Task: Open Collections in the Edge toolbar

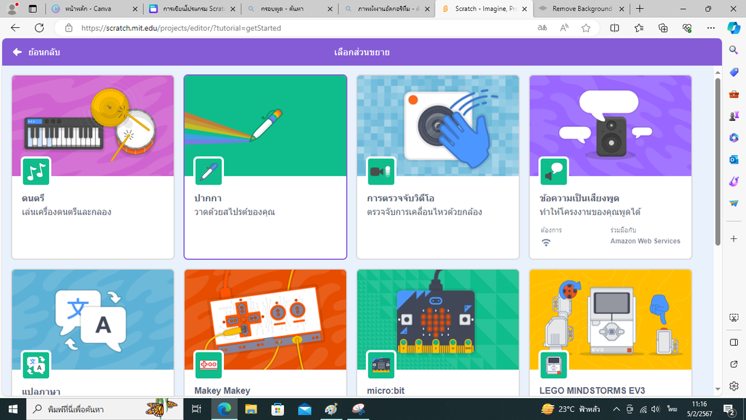Action: click(x=663, y=28)
